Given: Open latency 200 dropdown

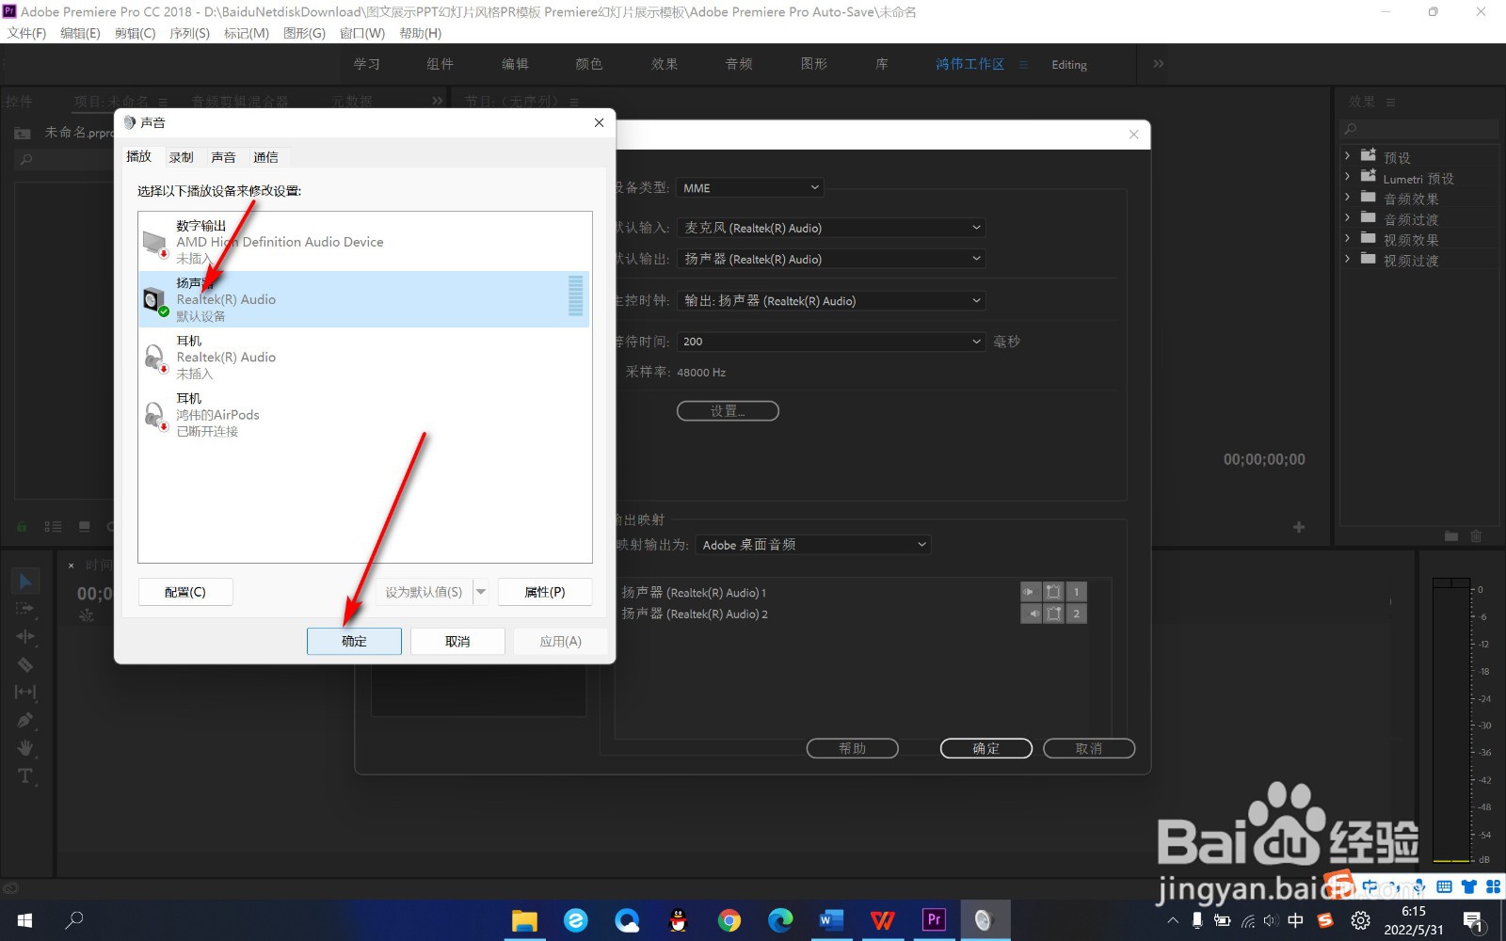Looking at the screenshot, I should coord(831,342).
